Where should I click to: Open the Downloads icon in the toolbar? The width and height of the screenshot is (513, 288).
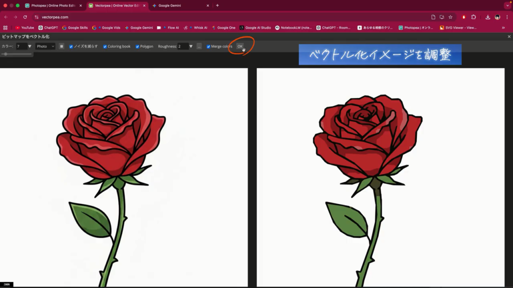tap(488, 17)
